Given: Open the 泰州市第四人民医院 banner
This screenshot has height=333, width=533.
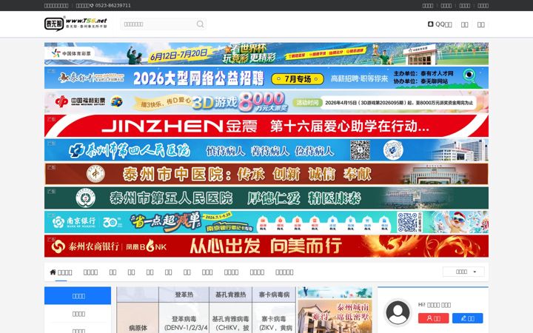Looking at the screenshot, I should click(x=266, y=149).
